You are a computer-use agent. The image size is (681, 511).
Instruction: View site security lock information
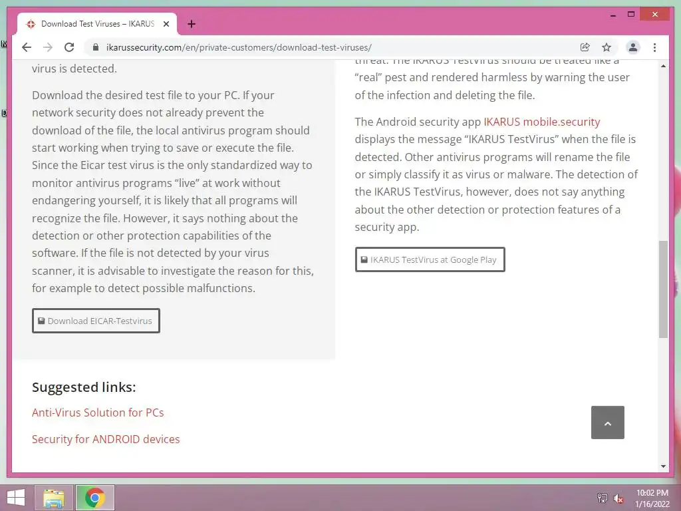tap(96, 47)
